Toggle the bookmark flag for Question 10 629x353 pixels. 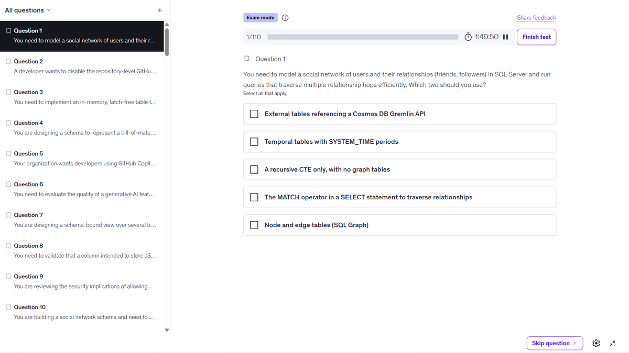pyautogui.click(x=8, y=307)
